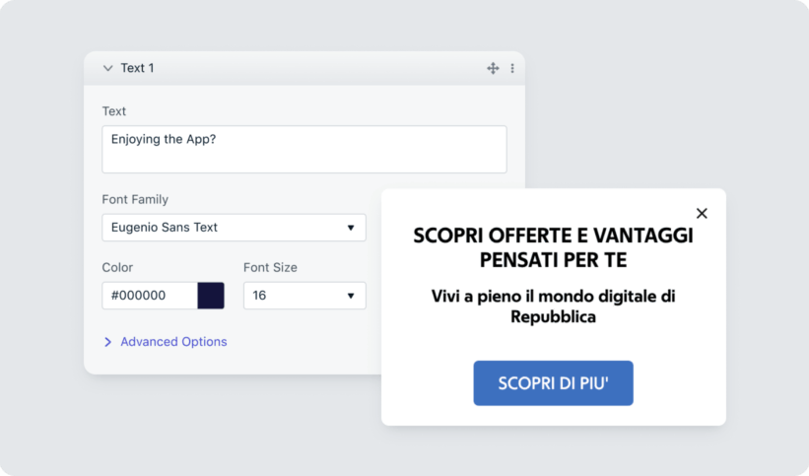
Task: Open the Eugenio Sans Text font dropdown
Action: (227, 228)
